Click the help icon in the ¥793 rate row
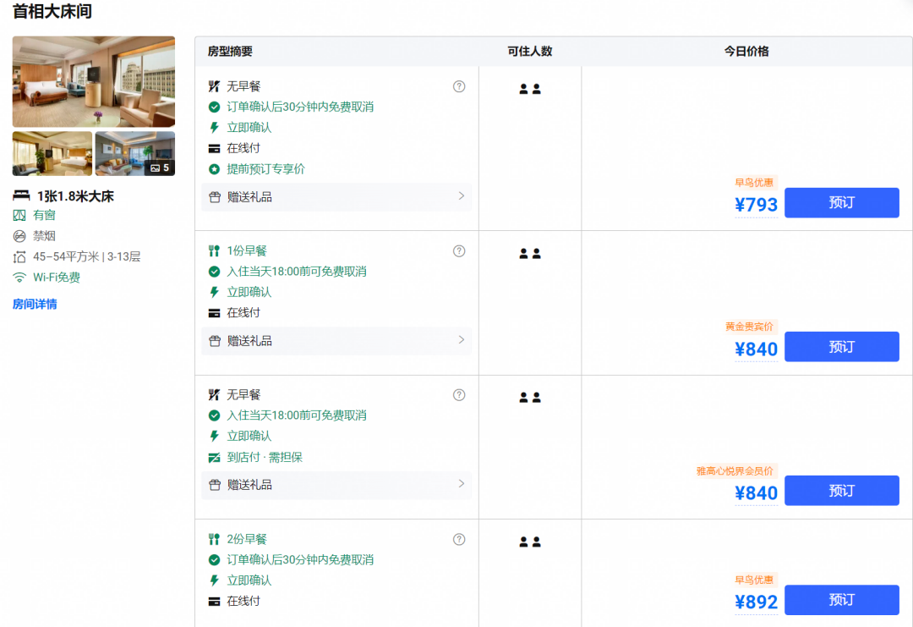This screenshot has width=913, height=627. click(x=459, y=86)
